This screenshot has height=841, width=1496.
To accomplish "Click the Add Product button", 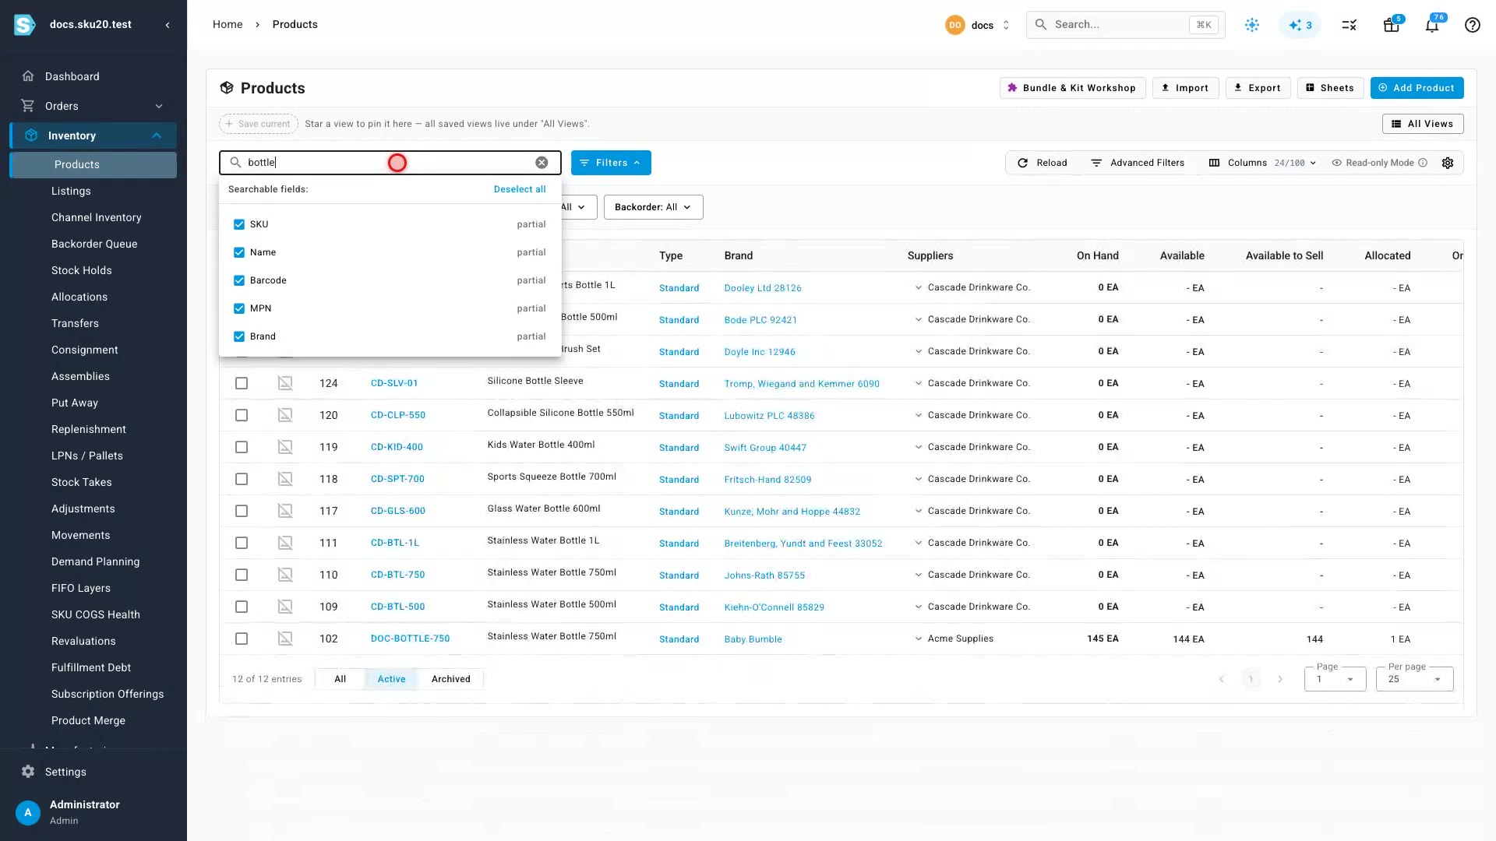I will [1417, 88].
